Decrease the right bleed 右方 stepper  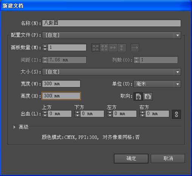click(142, 115)
